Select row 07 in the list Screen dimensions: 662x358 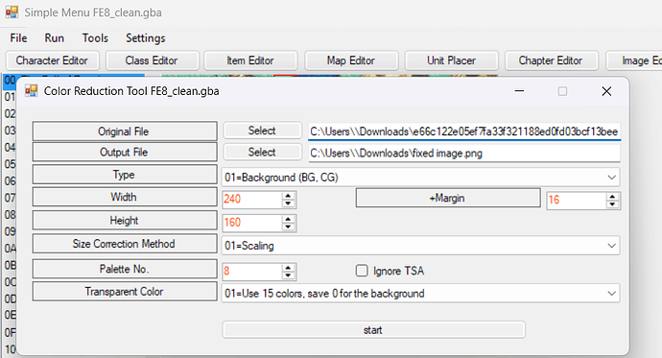click(10, 198)
